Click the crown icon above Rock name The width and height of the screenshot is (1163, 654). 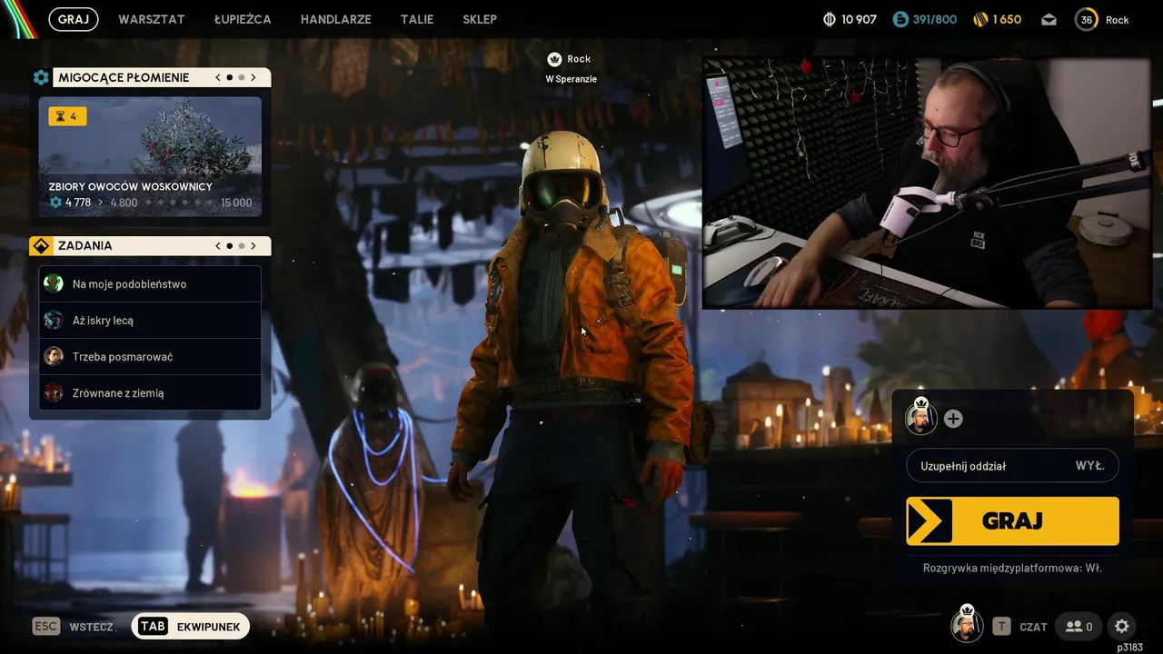(554, 59)
